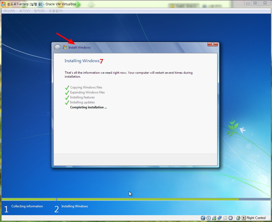Open the USB devices status icon

214,218
